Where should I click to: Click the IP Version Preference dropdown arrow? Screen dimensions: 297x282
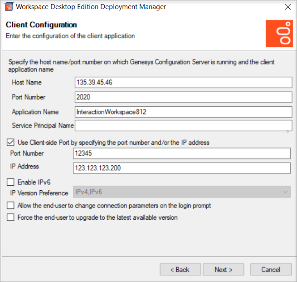[285, 193]
